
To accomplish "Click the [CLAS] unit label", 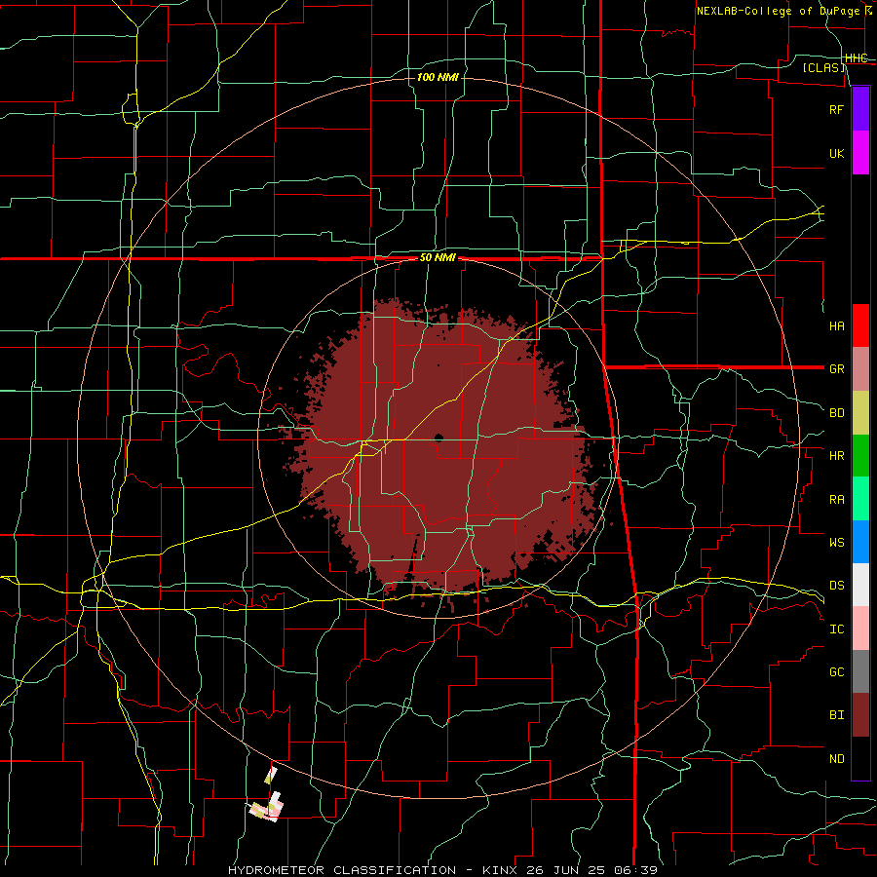I will click(823, 67).
